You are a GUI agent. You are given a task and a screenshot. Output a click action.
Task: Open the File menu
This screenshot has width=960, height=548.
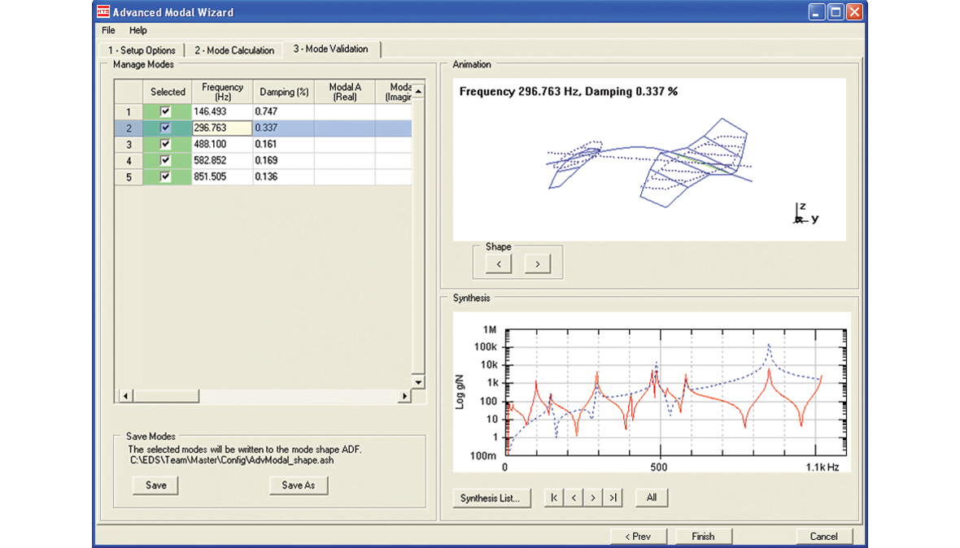[x=107, y=30]
